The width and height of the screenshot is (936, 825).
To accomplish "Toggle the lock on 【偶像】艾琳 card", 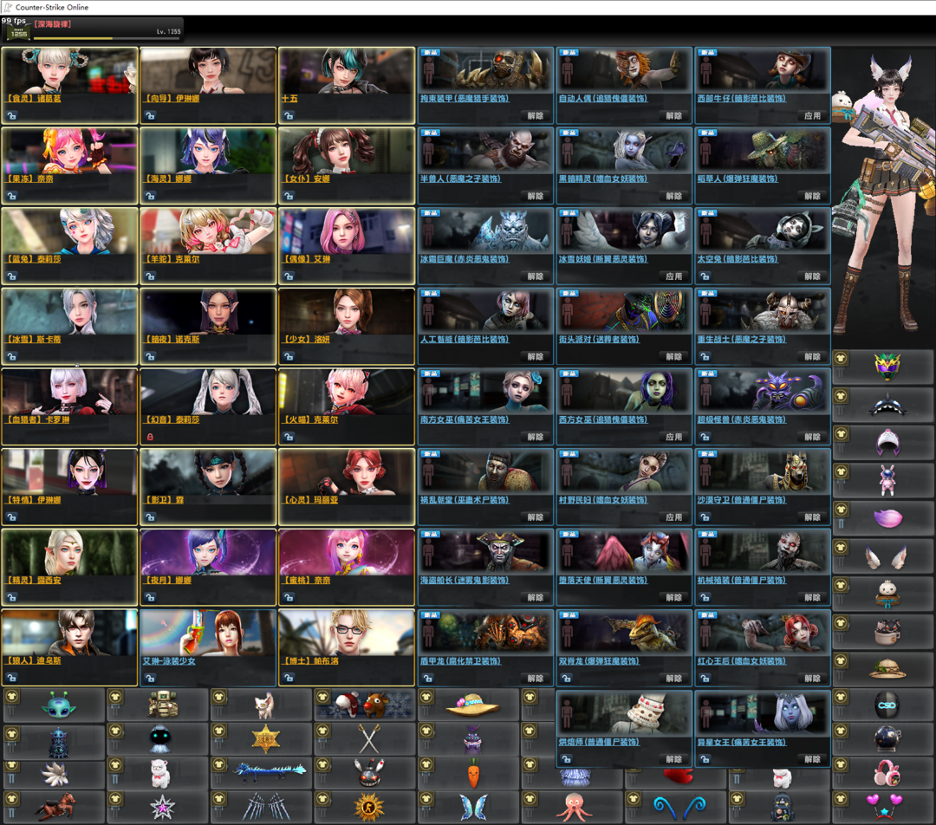I will 289,276.
